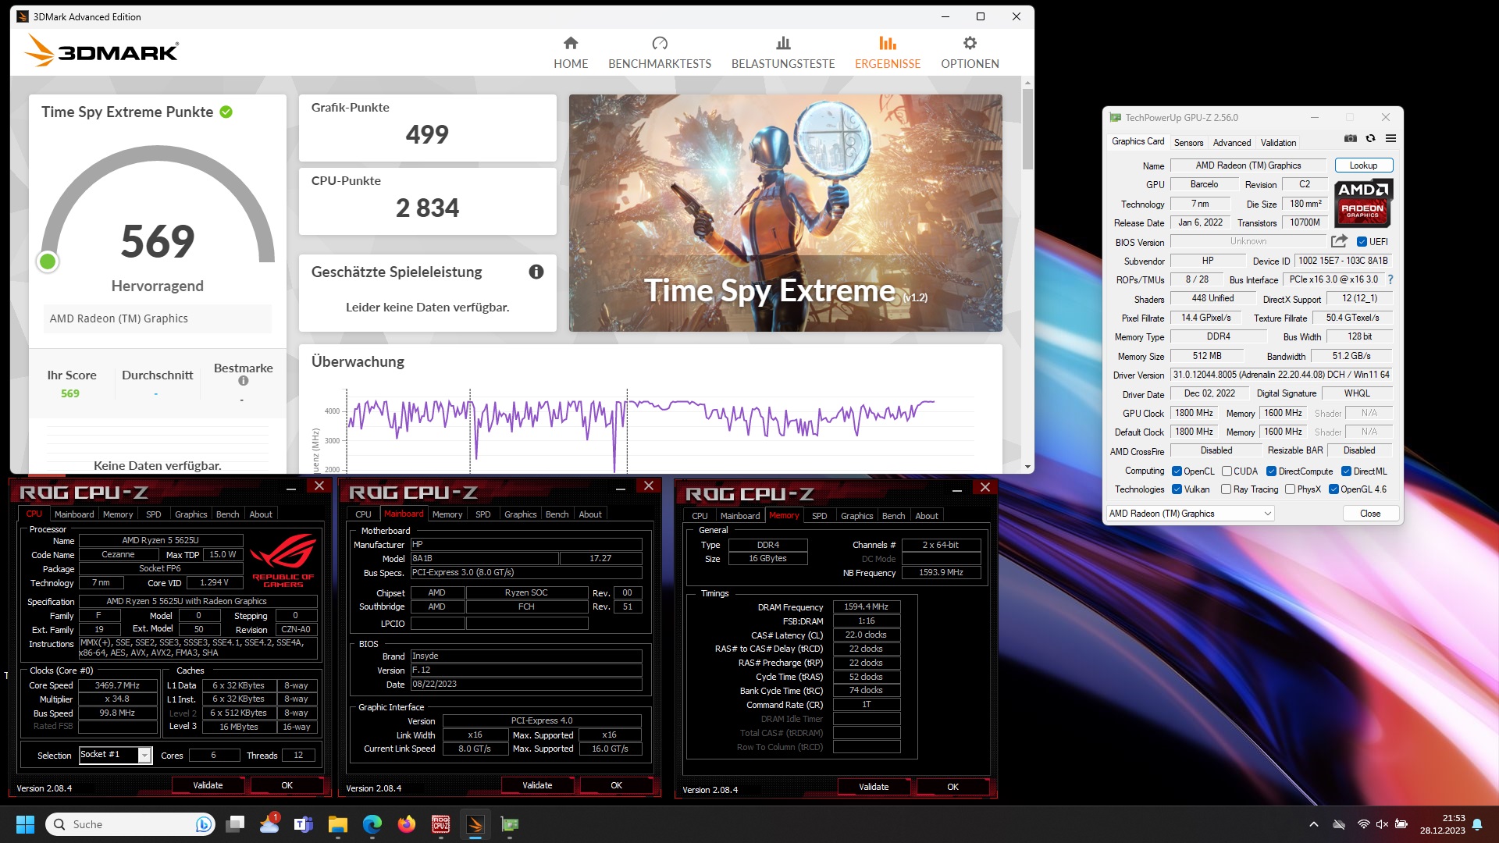The height and width of the screenshot is (843, 1499).
Task: Click the info icon under Bestmarke
Action: tap(244, 381)
